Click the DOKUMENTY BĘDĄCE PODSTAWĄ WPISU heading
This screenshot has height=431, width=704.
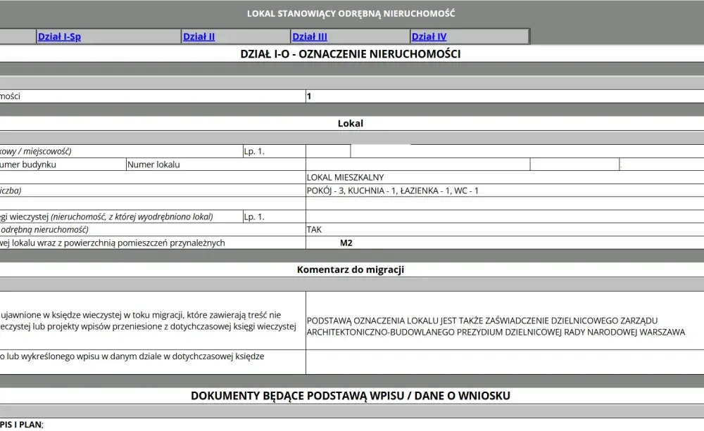pyautogui.click(x=351, y=396)
